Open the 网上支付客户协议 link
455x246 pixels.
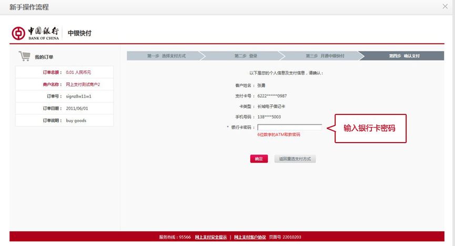pos(250,237)
